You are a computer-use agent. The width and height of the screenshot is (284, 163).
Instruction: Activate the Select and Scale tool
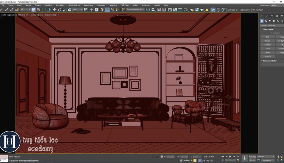point(65,9)
